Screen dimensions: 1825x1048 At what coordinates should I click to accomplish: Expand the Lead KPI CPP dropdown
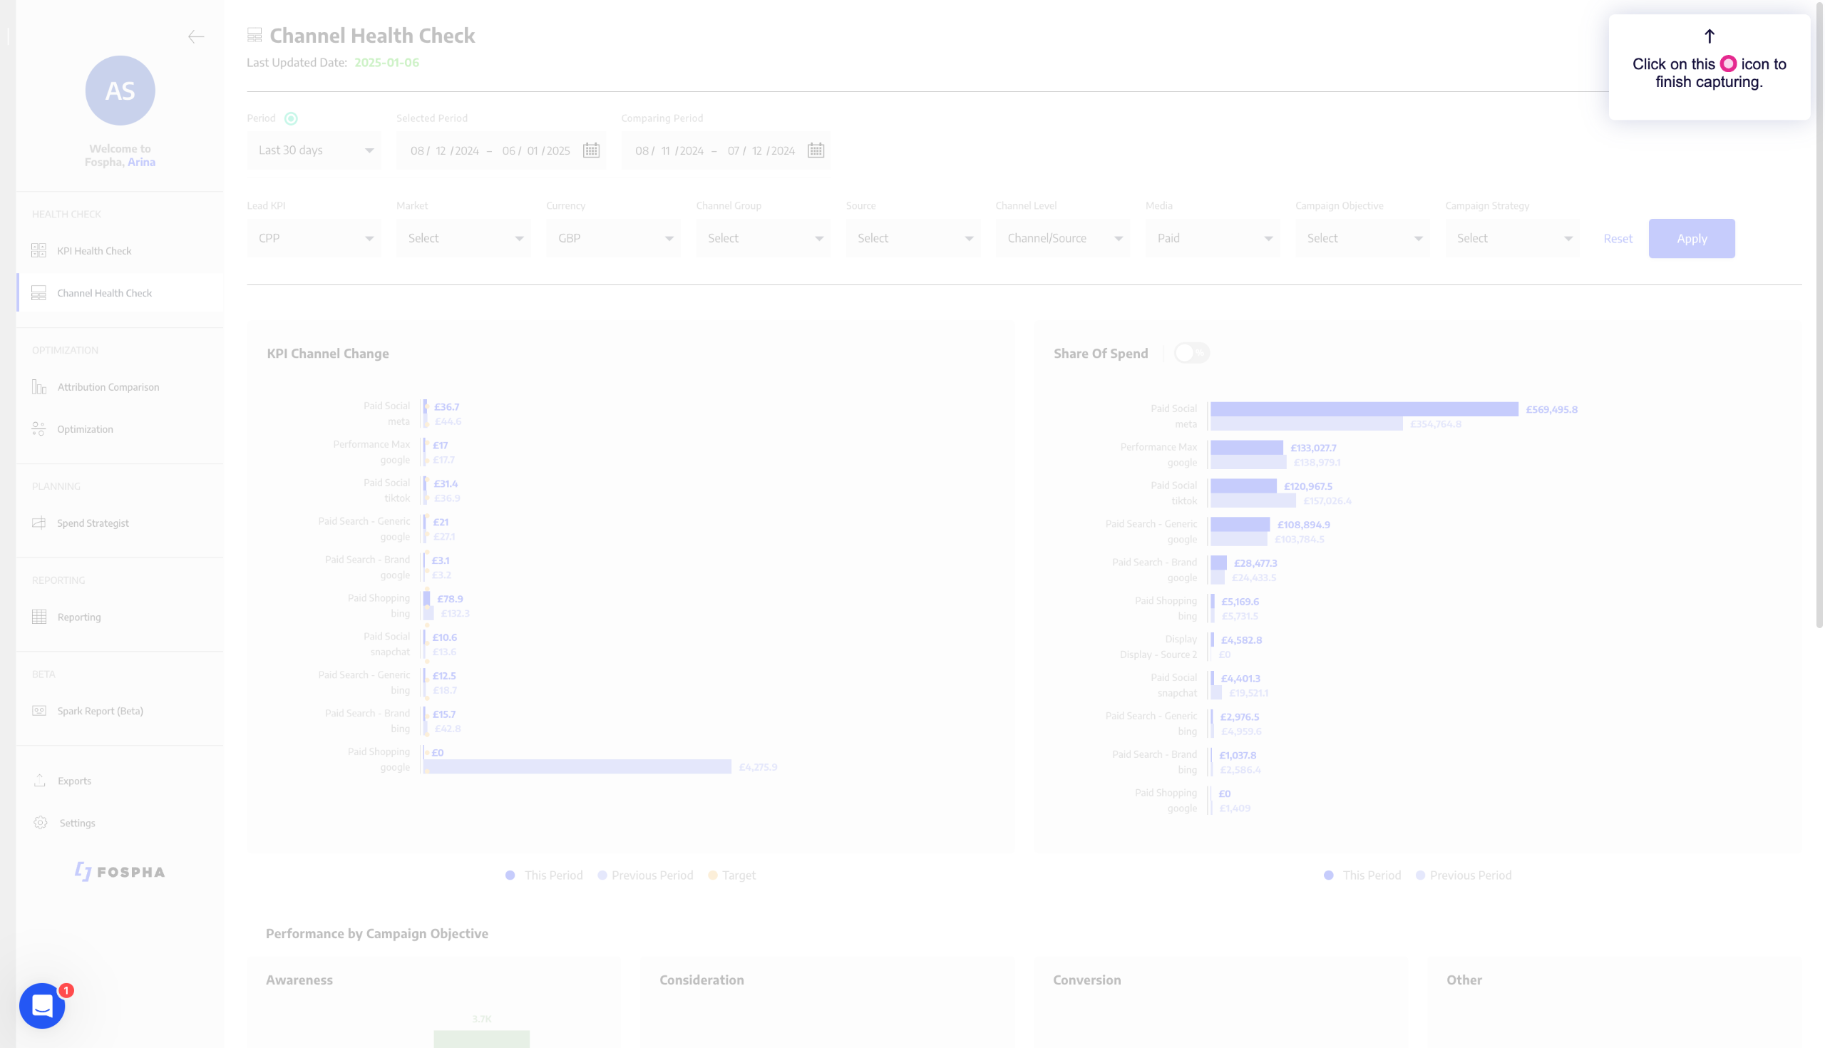pos(314,238)
